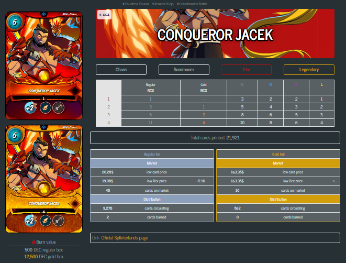Click gold cards on market value 10
The height and width of the screenshot is (263, 346).
[x=238, y=190]
